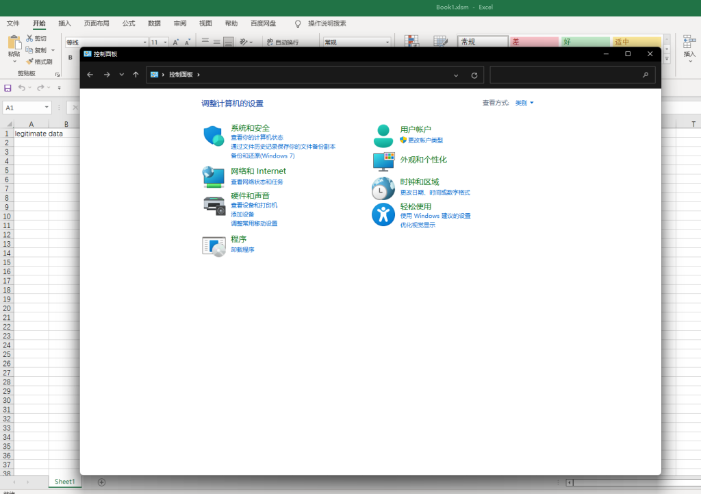
Task: Click Copy icon in Excel ribbon
Action: [x=29, y=49]
